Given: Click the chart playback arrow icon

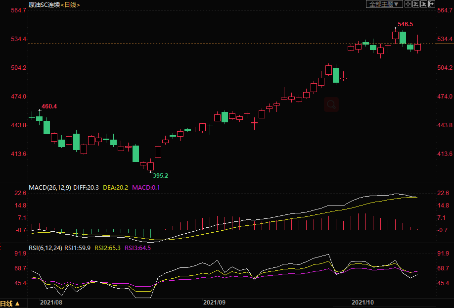Looking at the screenshot, I should click(424, 4).
